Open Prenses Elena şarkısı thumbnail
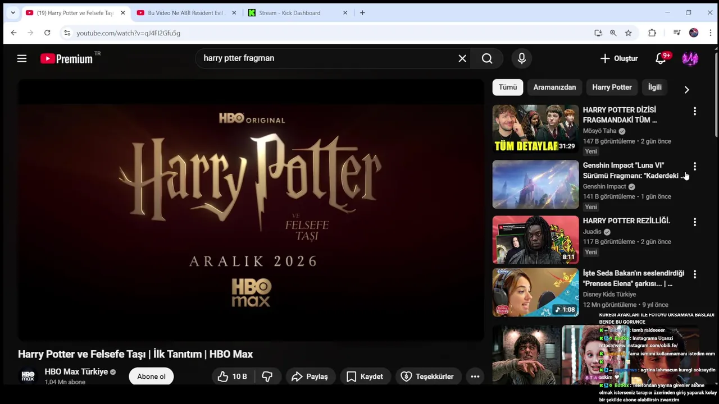 [x=535, y=292]
